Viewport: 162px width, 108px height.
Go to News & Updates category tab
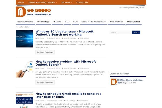25,22
